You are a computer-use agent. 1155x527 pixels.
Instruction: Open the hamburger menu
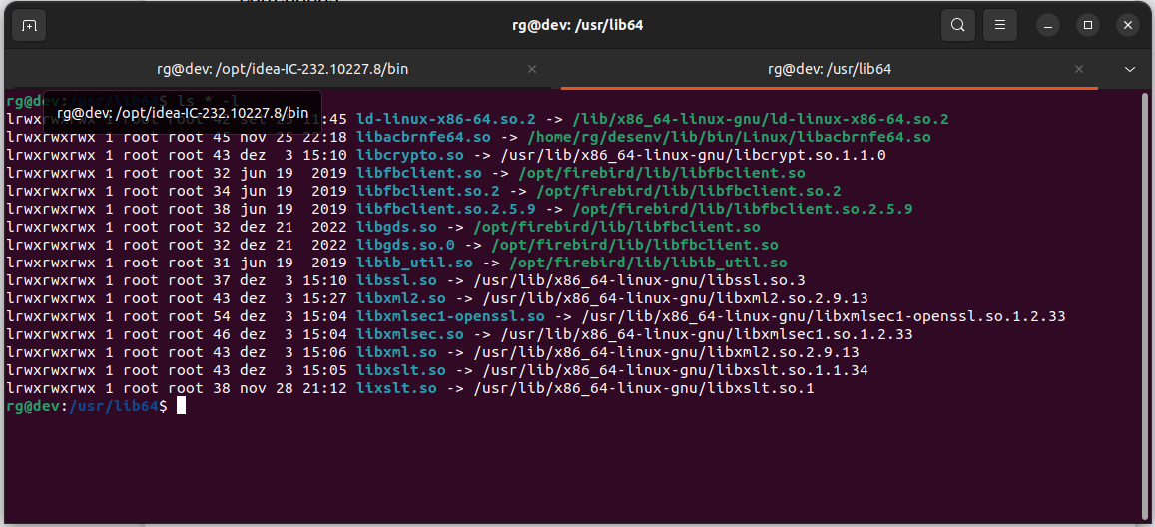[x=1000, y=26]
